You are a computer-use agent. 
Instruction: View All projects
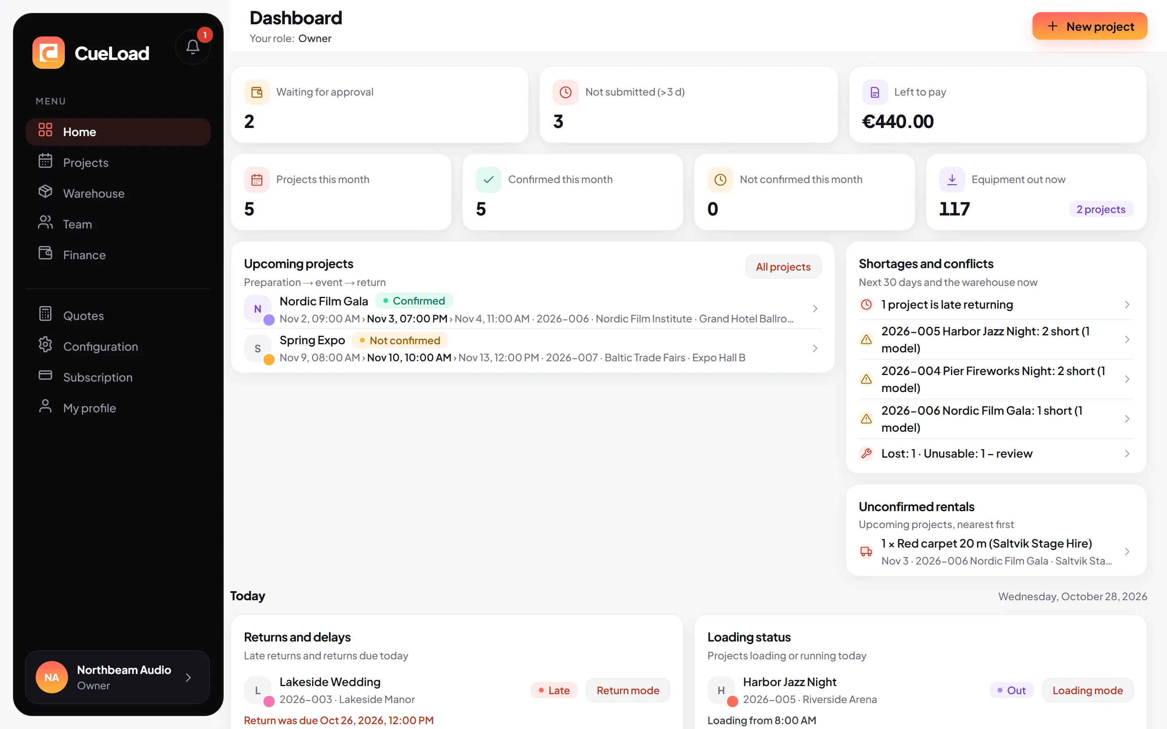coord(783,266)
